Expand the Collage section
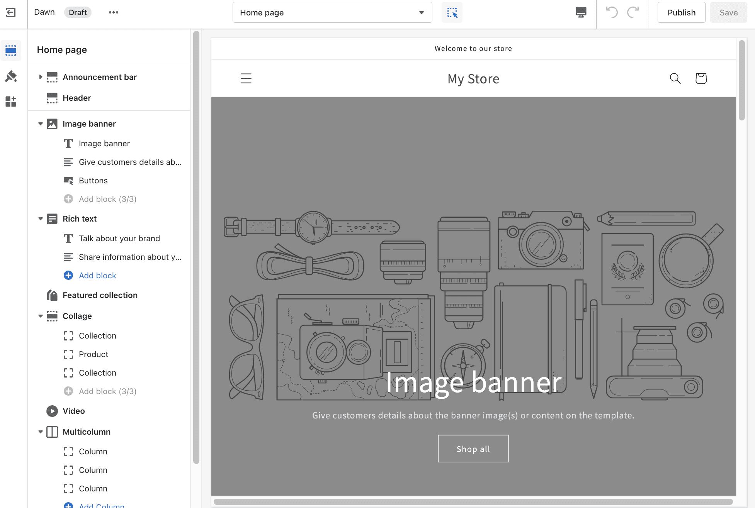755x508 pixels. point(40,316)
